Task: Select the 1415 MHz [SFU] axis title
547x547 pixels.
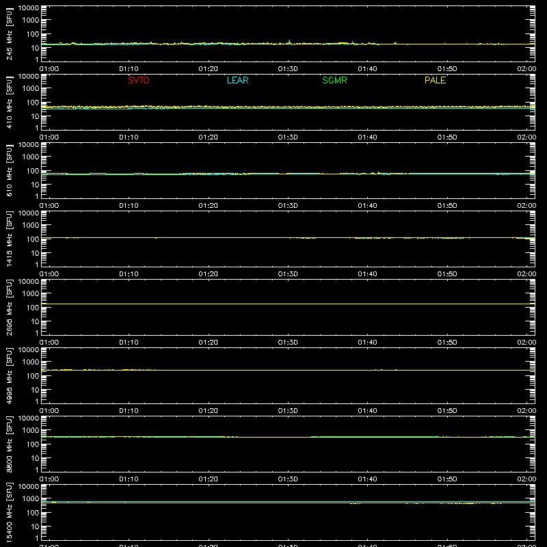Action: pyautogui.click(x=9, y=239)
